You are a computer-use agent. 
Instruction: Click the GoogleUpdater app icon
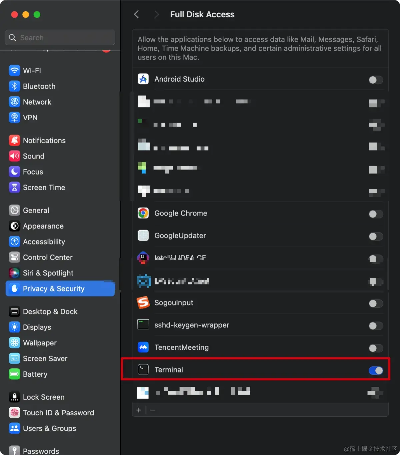coord(143,235)
